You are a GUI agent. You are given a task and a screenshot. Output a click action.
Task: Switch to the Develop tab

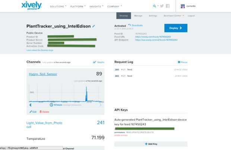click(x=124, y=16)
